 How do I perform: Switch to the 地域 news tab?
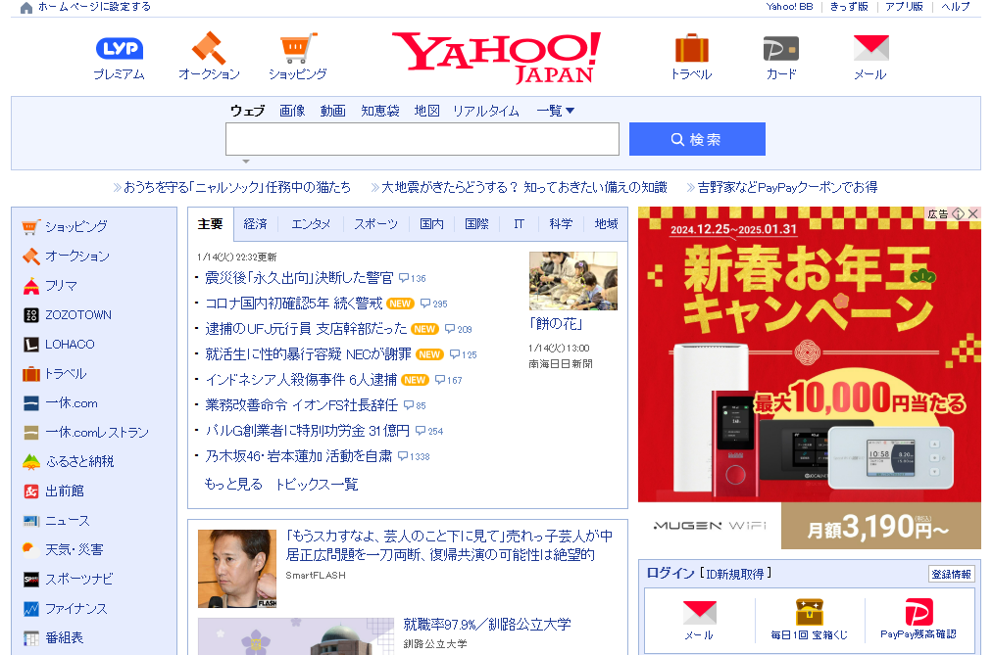click(x=606, y=224)
